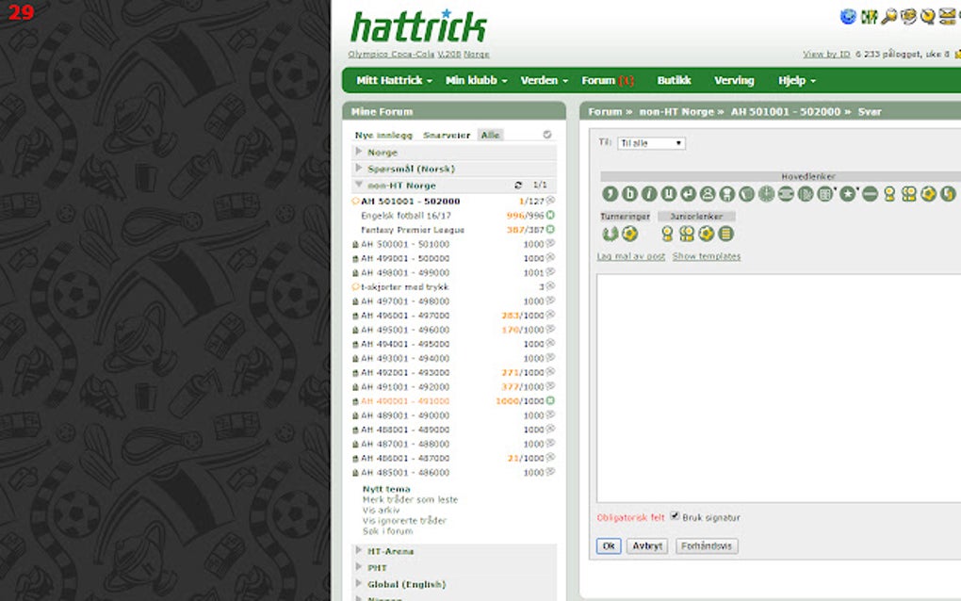Viewport: 961px width, 601px height.
Task: Click the Forhåndsvis preview button
Action: 707,546
